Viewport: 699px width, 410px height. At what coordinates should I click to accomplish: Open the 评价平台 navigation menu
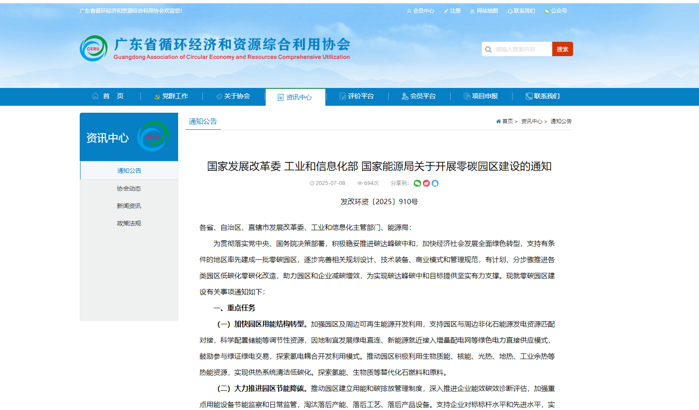click(361, 96)
